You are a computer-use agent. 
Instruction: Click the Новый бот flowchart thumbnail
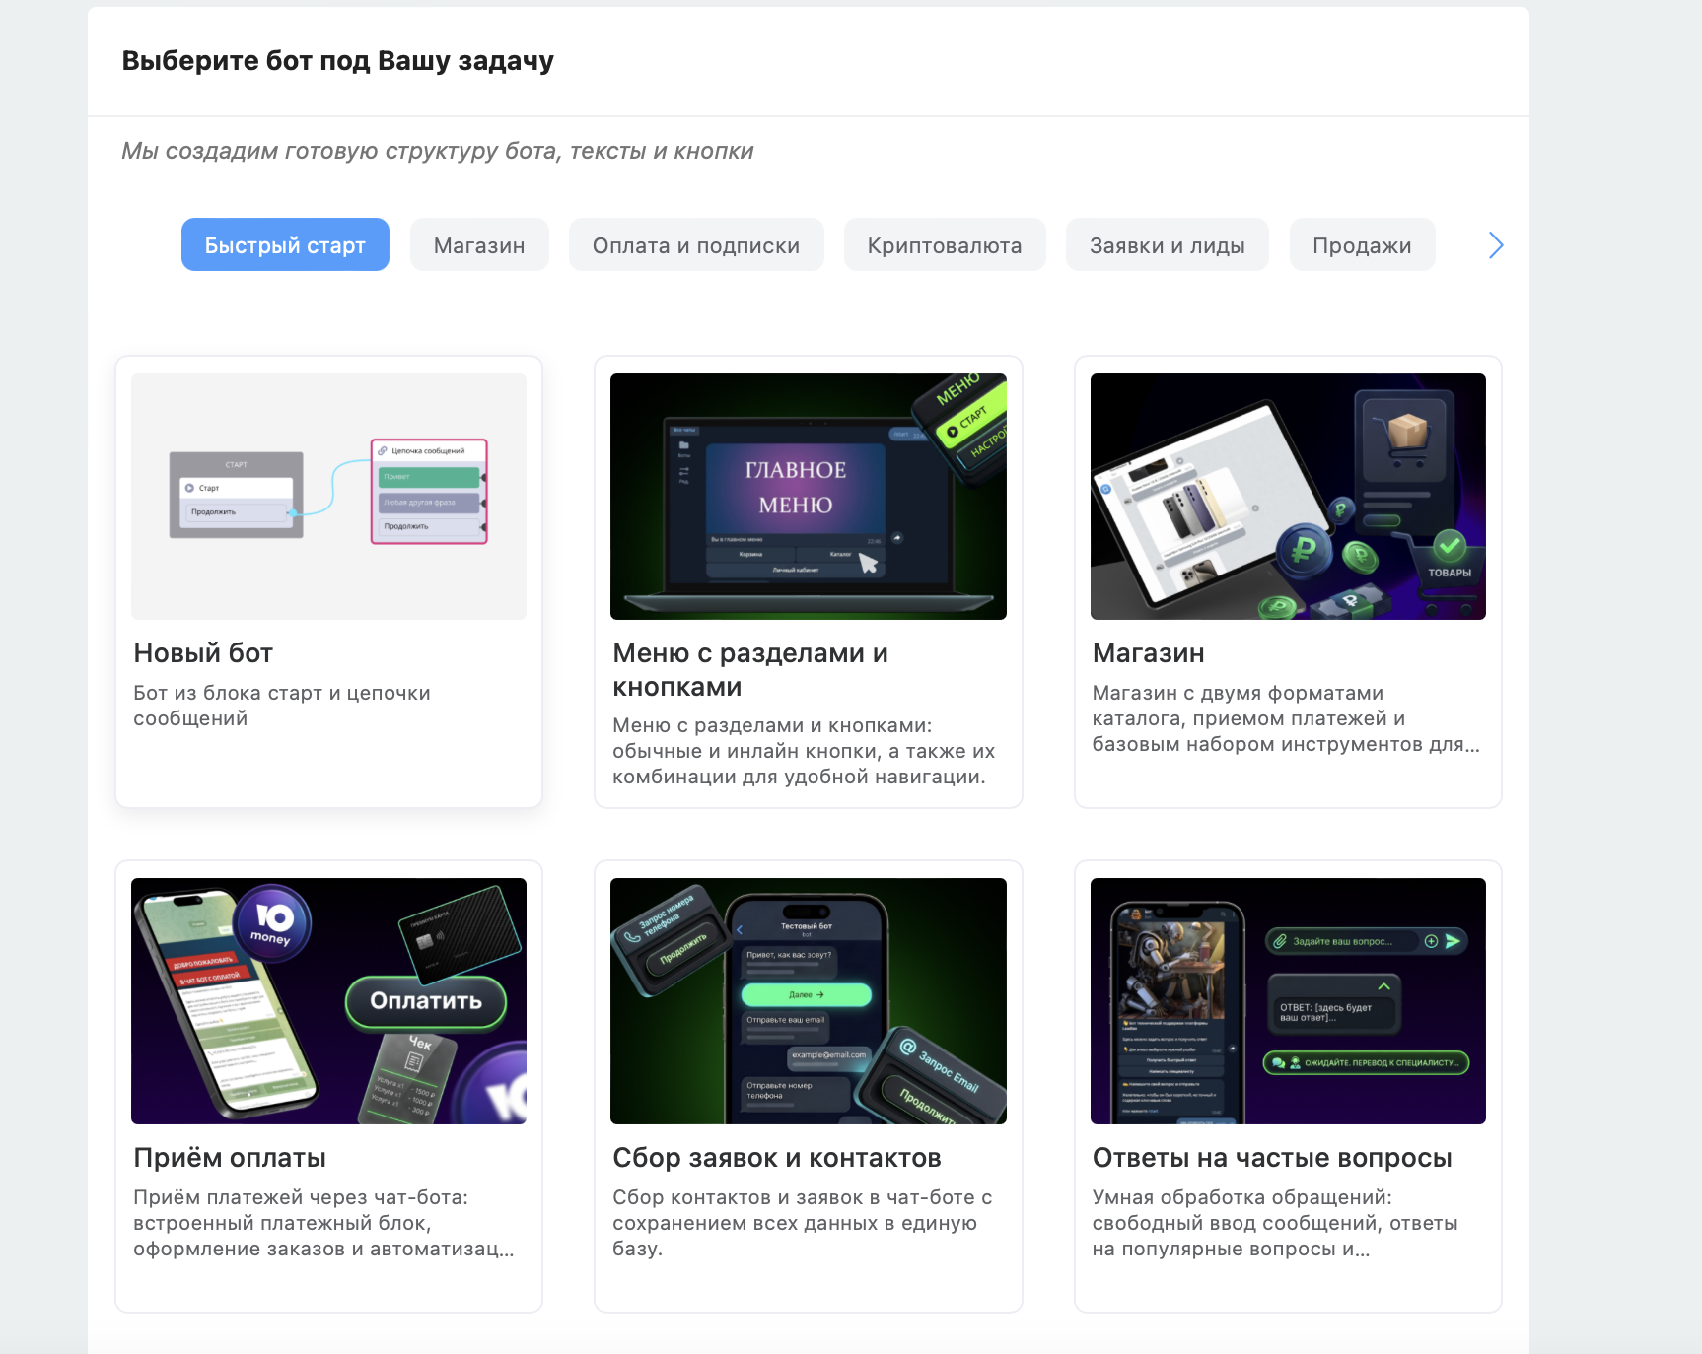(x=329, y=497)
